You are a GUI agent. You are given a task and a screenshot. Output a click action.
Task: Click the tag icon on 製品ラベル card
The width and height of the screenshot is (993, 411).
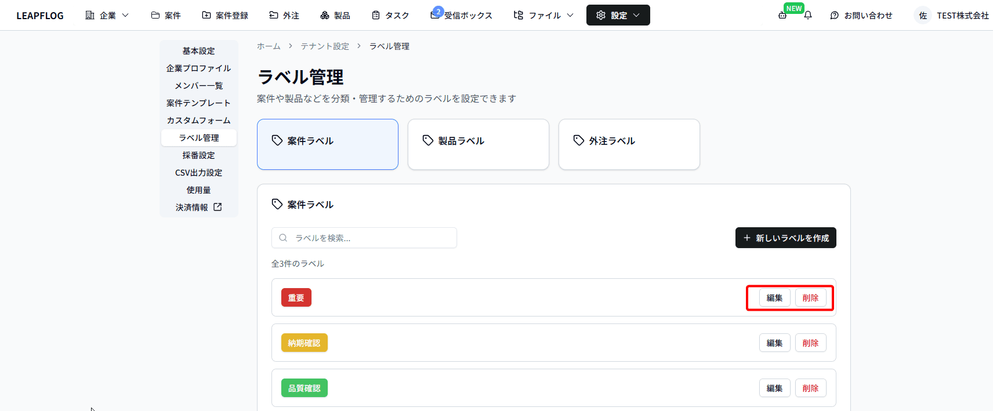point(428,140)
